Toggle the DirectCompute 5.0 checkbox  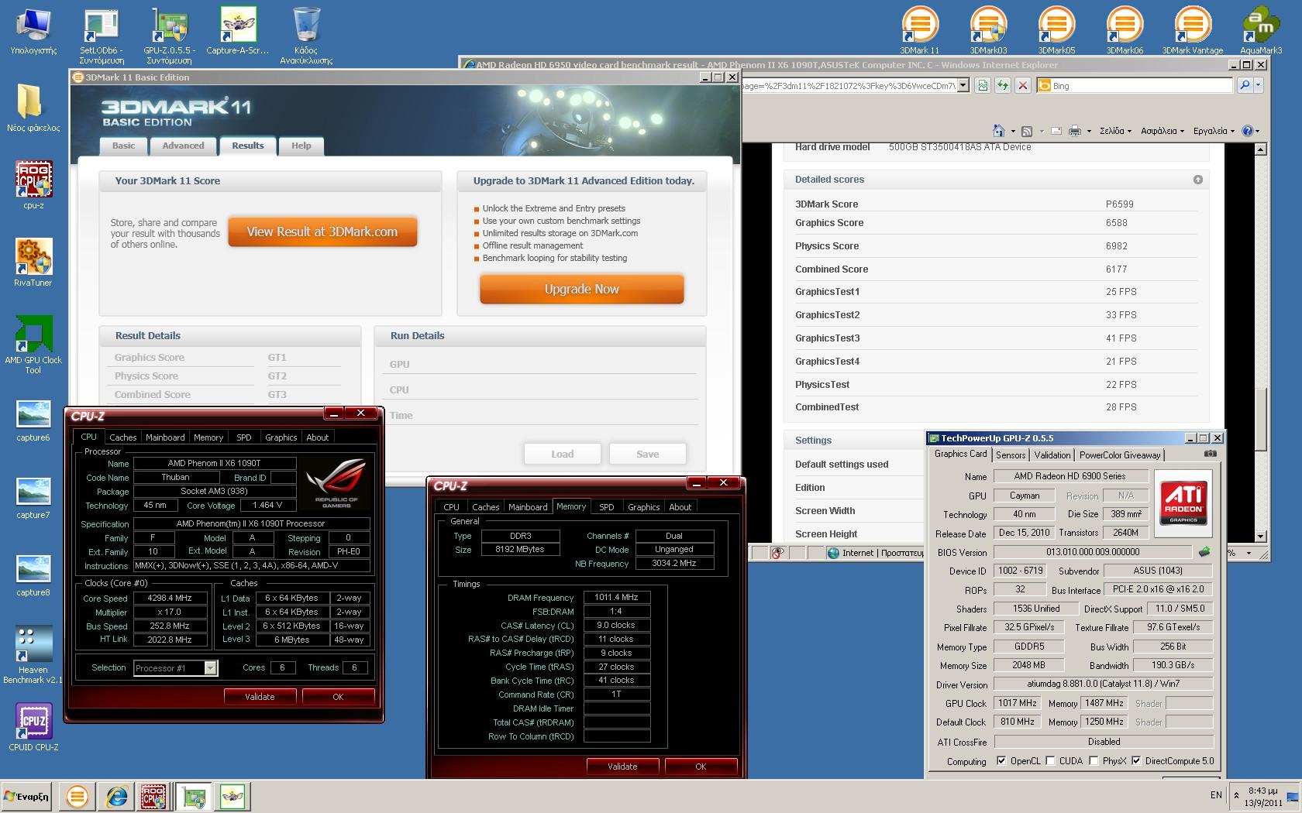[1136, 761]
